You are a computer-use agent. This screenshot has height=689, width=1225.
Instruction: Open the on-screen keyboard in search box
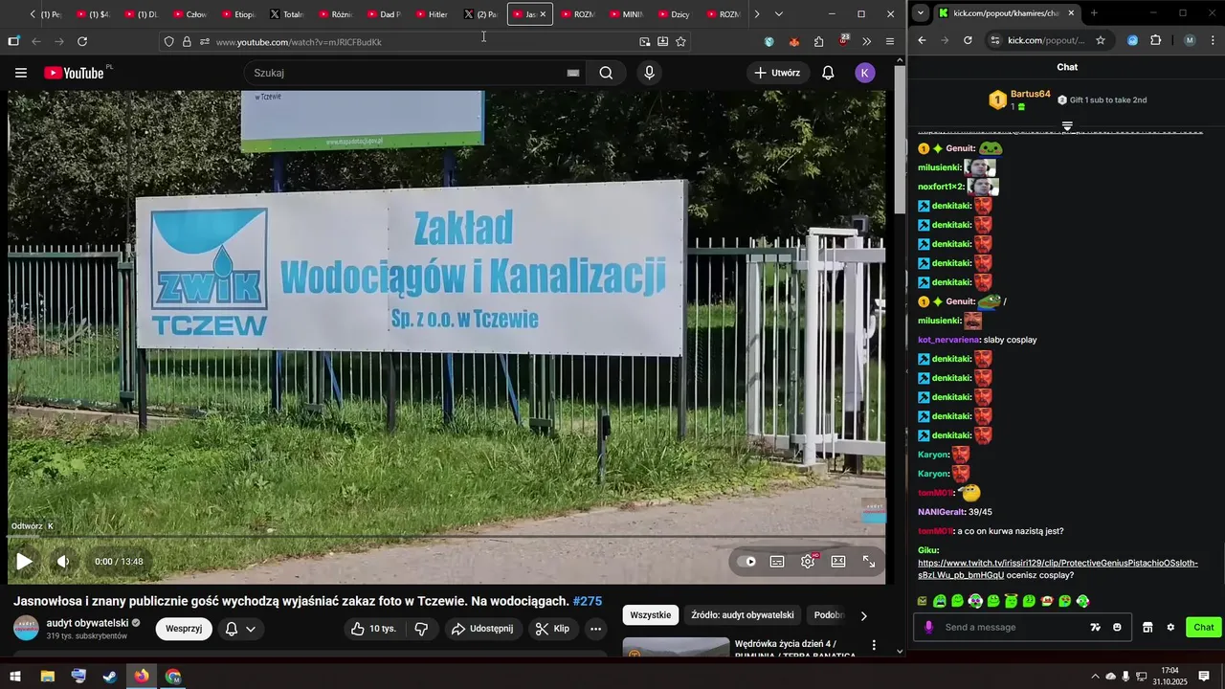coord(573,73)
